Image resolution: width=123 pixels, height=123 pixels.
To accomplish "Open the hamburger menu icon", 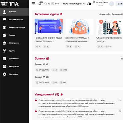I will tap(33, 4).
